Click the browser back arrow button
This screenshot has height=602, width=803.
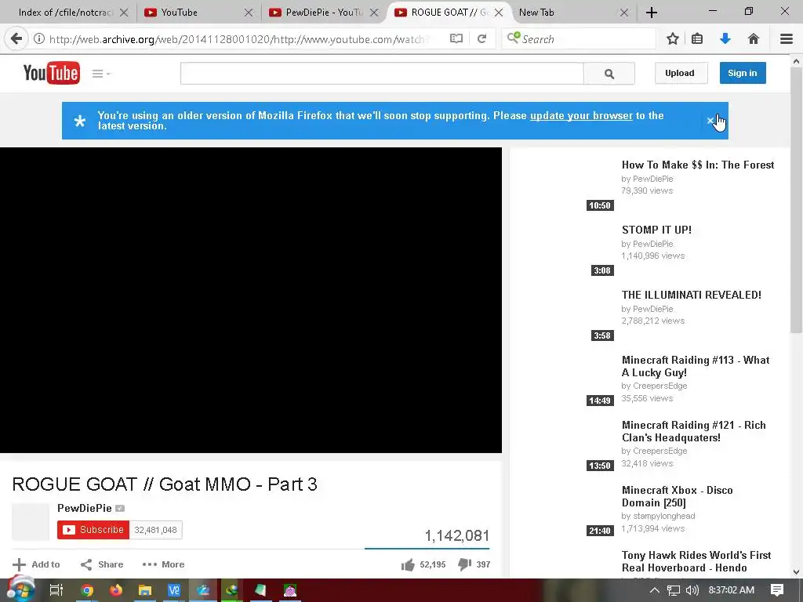click(x=16, y=38)
